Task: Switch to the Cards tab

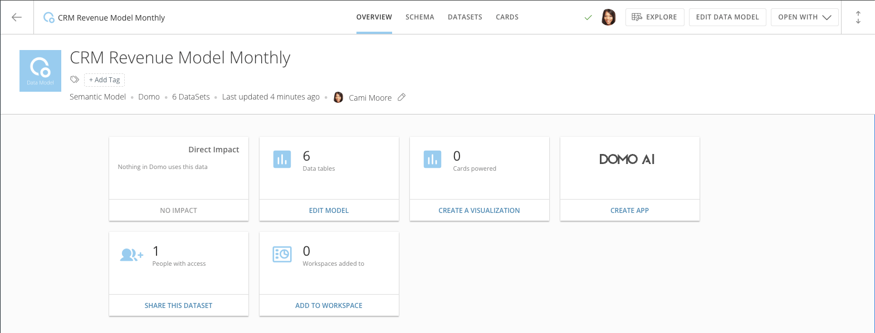Action: pos(507,17)
